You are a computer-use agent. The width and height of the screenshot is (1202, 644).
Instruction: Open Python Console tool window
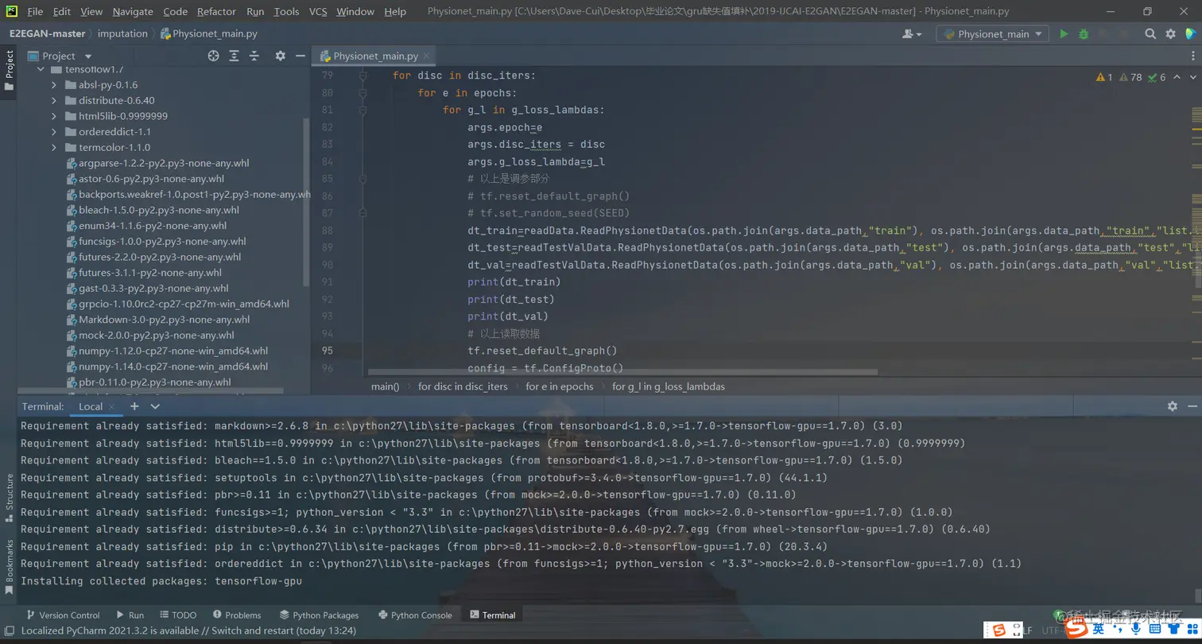pos(416,615)
